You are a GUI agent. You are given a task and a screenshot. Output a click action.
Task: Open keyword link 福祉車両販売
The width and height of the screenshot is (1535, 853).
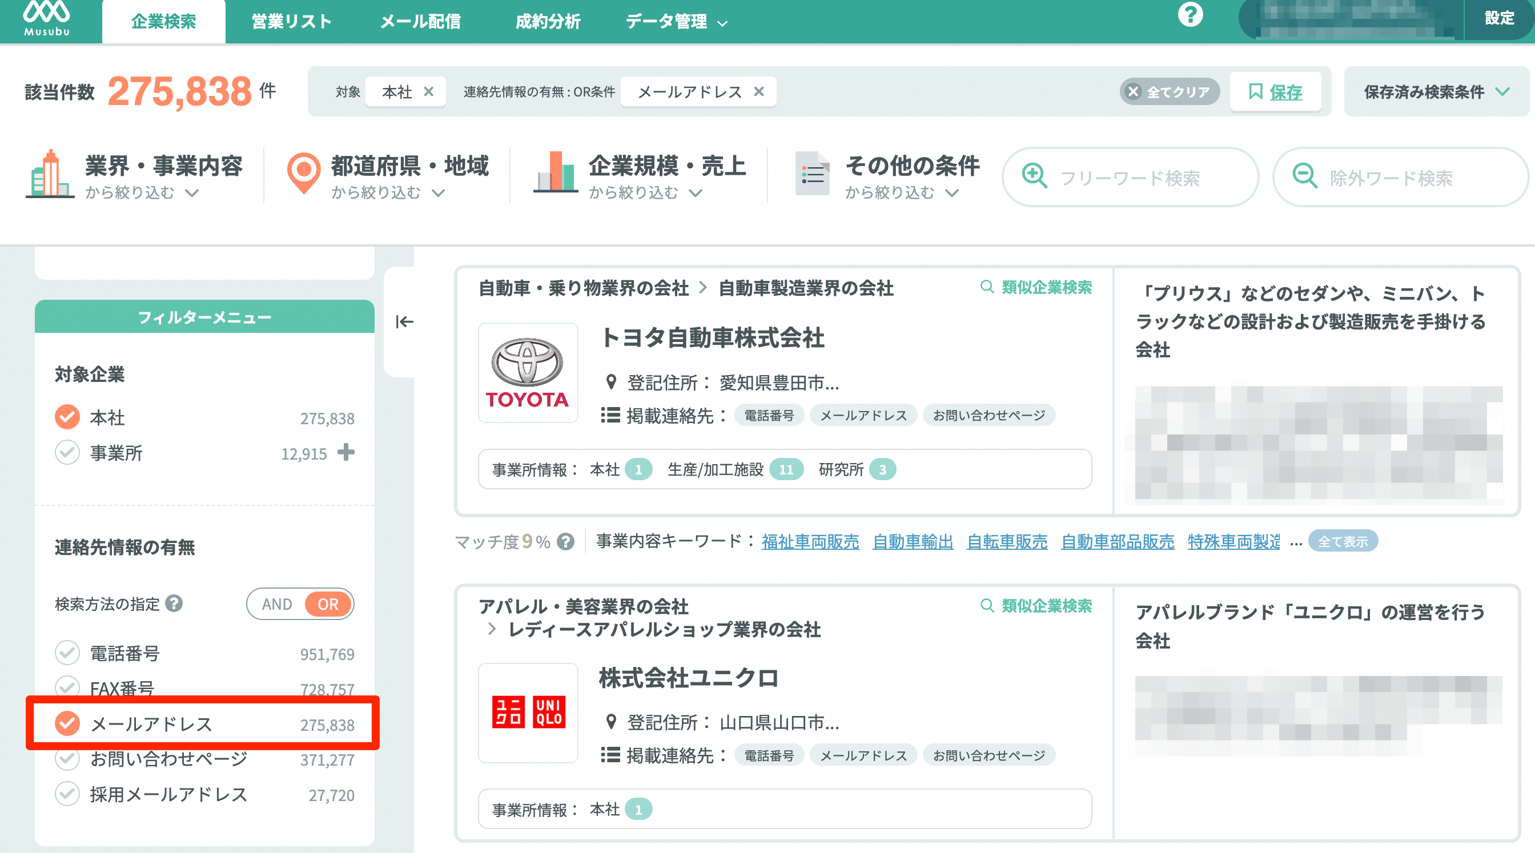810,541
